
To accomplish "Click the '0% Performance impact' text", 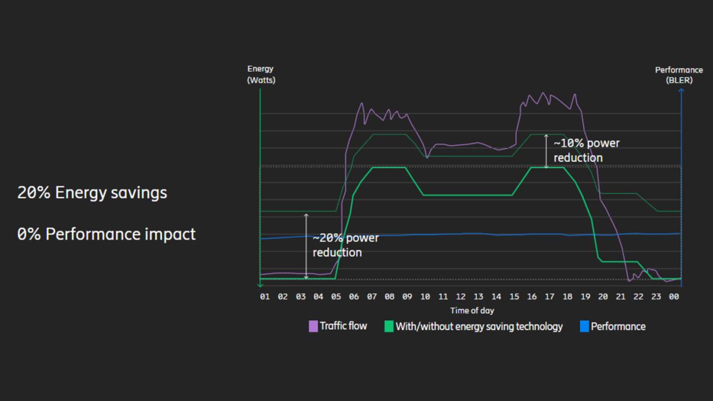I will point(106,234).
